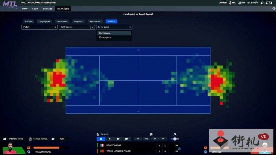Screen dimensions: 276x155
Task: Open Tactical instructions panel
Action: (40, 139)
